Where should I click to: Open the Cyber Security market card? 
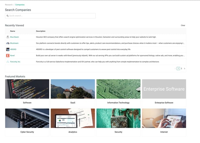coord(27,122)
